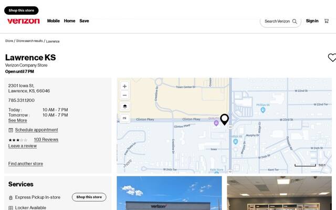Click Leave a review
The image size is (336, 210).
pyautogui.click(x=22, y=146)
